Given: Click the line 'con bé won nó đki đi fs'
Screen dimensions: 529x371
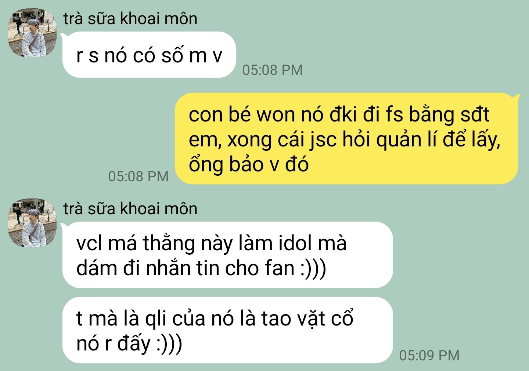Looking at the screenshot, I should (339, 114).
